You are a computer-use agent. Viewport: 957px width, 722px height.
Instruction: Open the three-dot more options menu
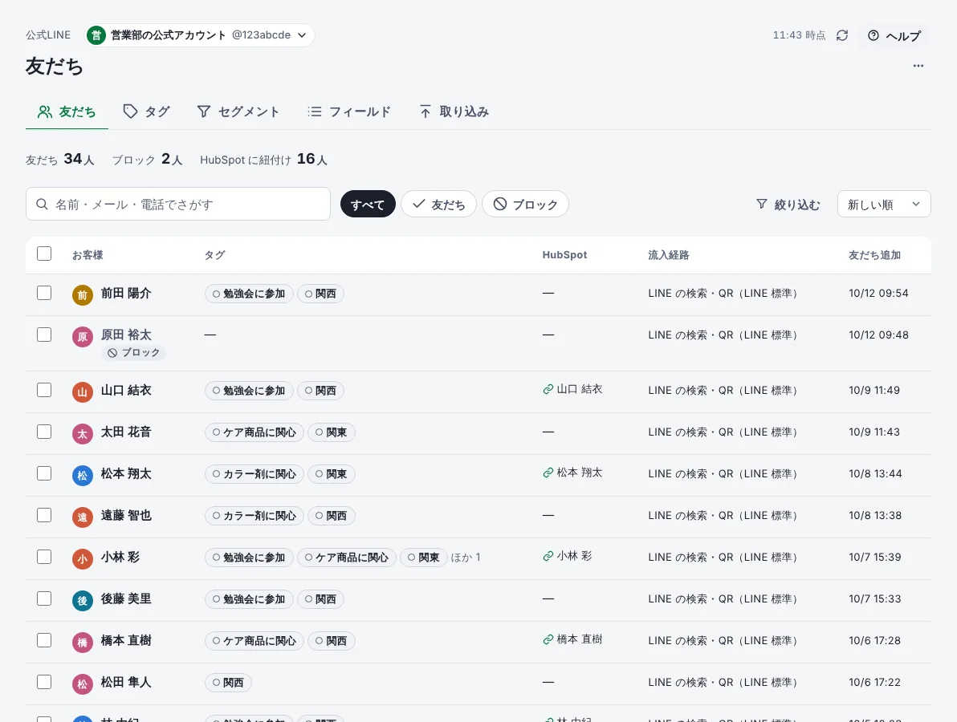918,66
